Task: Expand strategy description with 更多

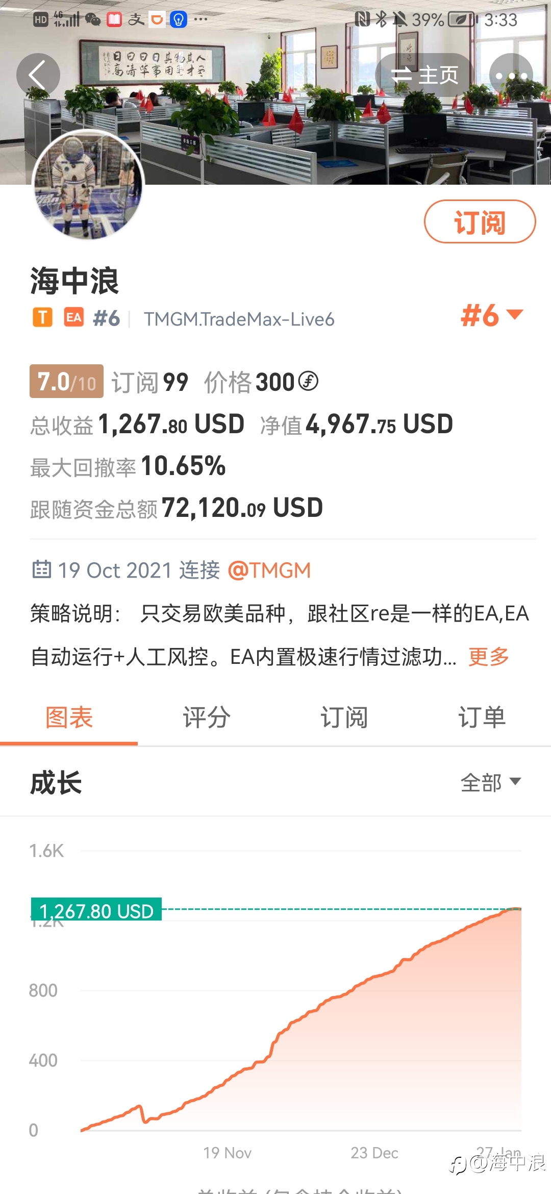Action: click(489, 657)
